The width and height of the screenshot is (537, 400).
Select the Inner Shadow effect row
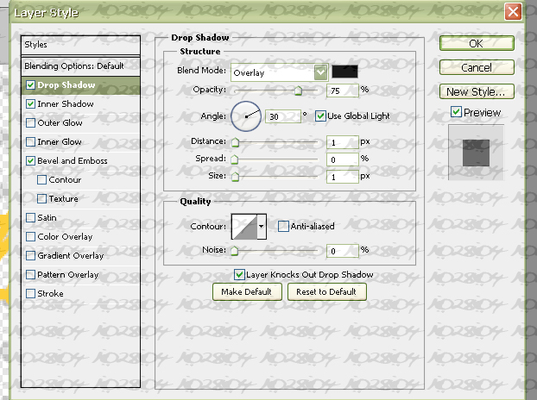tap(80, 104)
